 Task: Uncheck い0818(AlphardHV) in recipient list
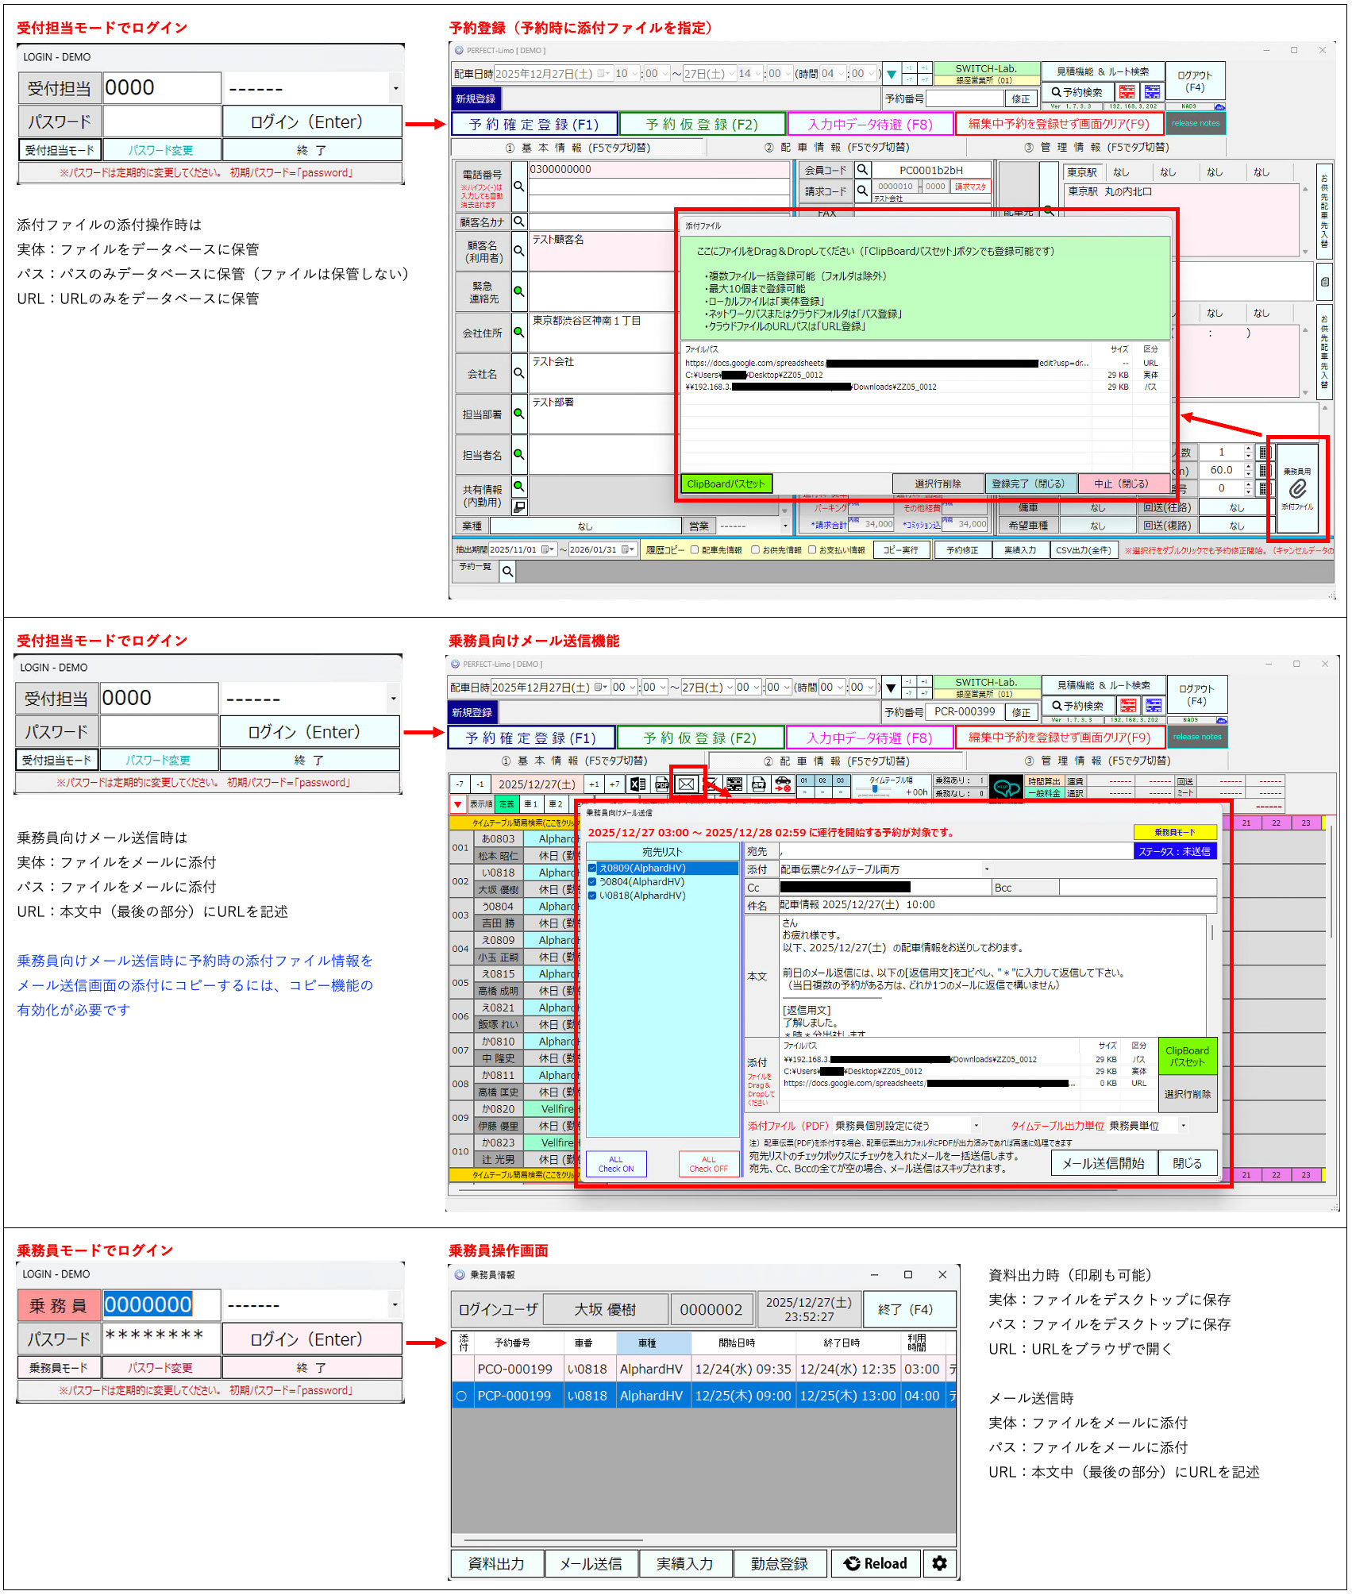[x=592, y=895]
